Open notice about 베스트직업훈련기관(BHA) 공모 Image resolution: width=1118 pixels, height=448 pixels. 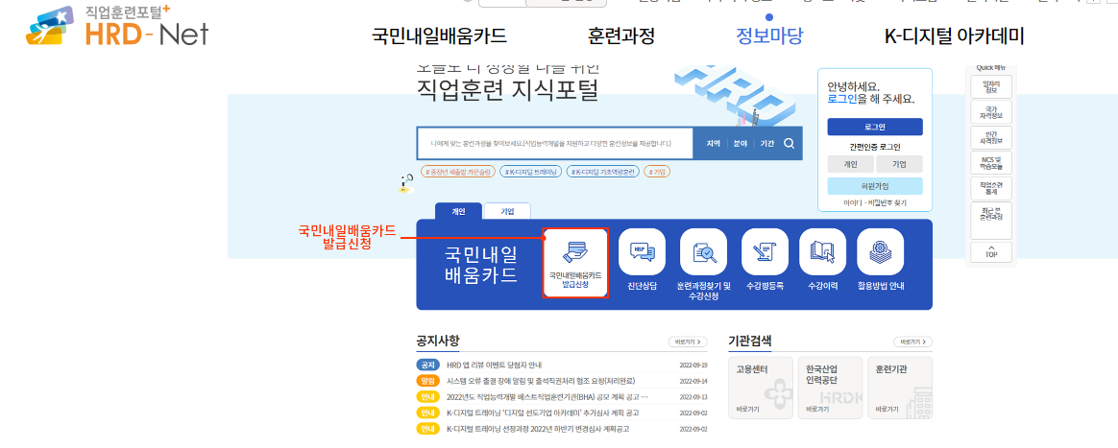pos(547,397)
